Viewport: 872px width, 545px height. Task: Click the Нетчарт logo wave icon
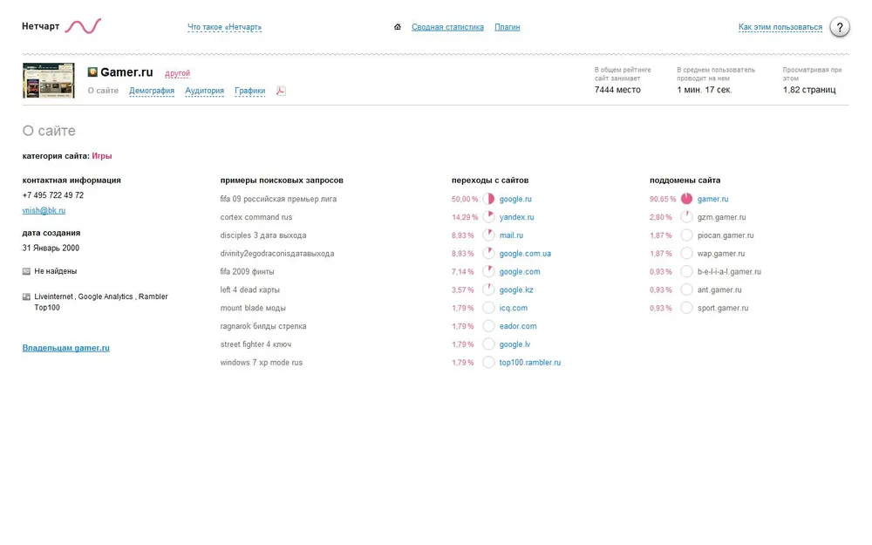83,26
